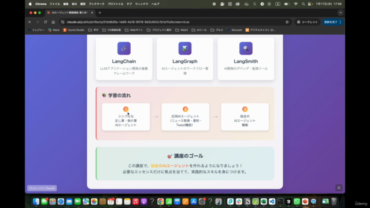Open Google Chrome from the dock
Viewport: 370px width, 208px height.
click(x=161, y=202)
